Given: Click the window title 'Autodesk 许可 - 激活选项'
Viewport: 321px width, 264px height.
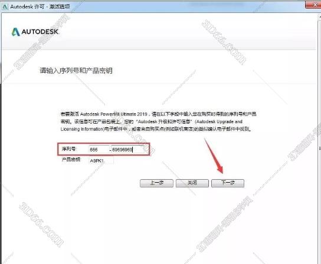Looking at the screenshot, I should coord(40,6).
